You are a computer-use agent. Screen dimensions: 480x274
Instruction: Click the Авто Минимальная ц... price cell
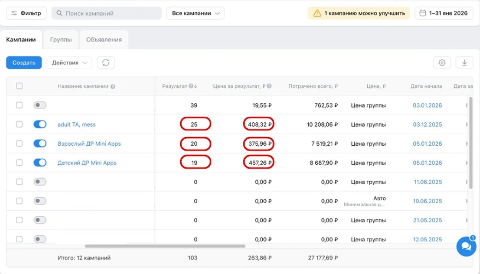pos(365,201)
